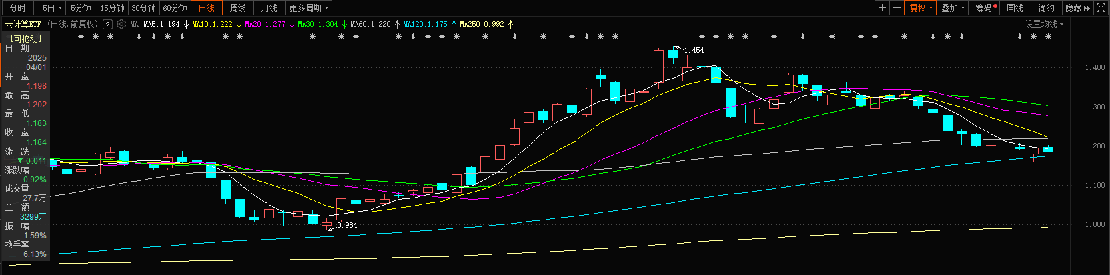The width and height of the screenshot is (1110, 275).
Task: Click the 画线 drawing tools button
Action: (1015, 8)
